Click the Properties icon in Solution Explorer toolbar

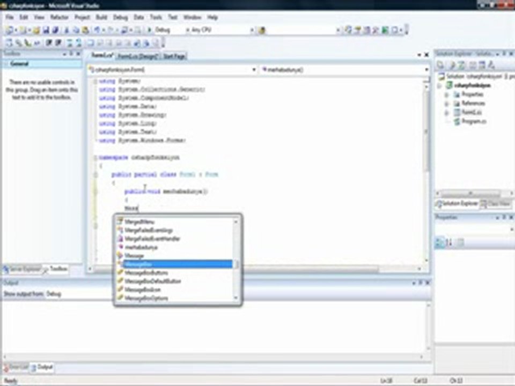tap(441, 65)
